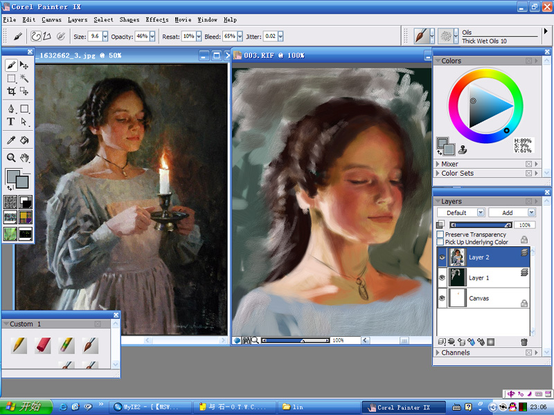Screen dimensions: 554x415
Task: Open the Size value dropdown
Action: [x=105, y=36]
